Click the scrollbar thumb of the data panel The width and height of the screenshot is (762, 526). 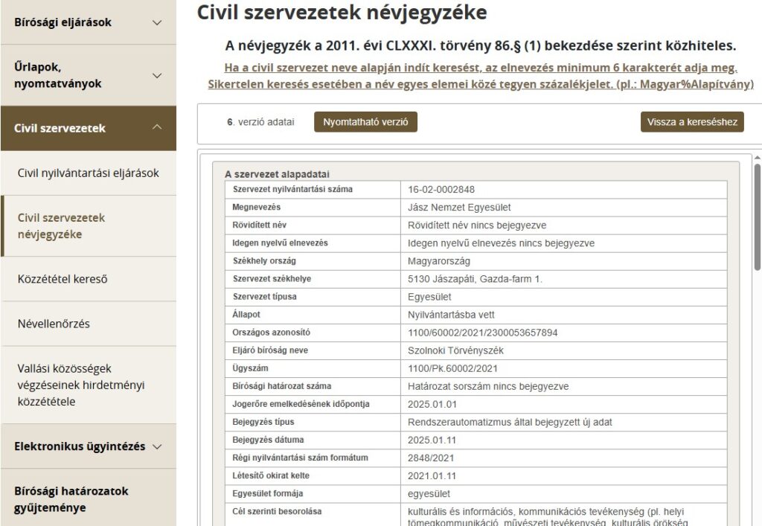coord(757,217)
